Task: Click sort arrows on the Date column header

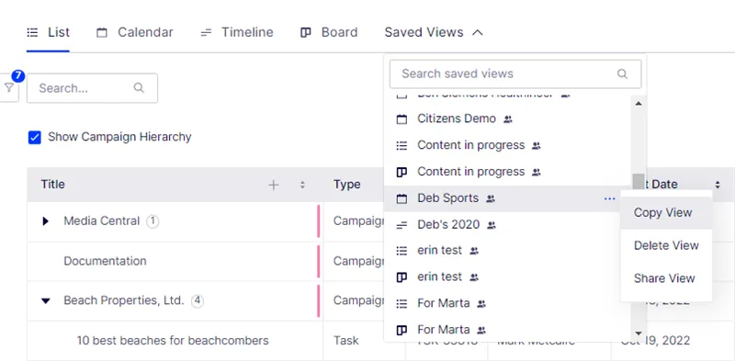Action: 718,185
